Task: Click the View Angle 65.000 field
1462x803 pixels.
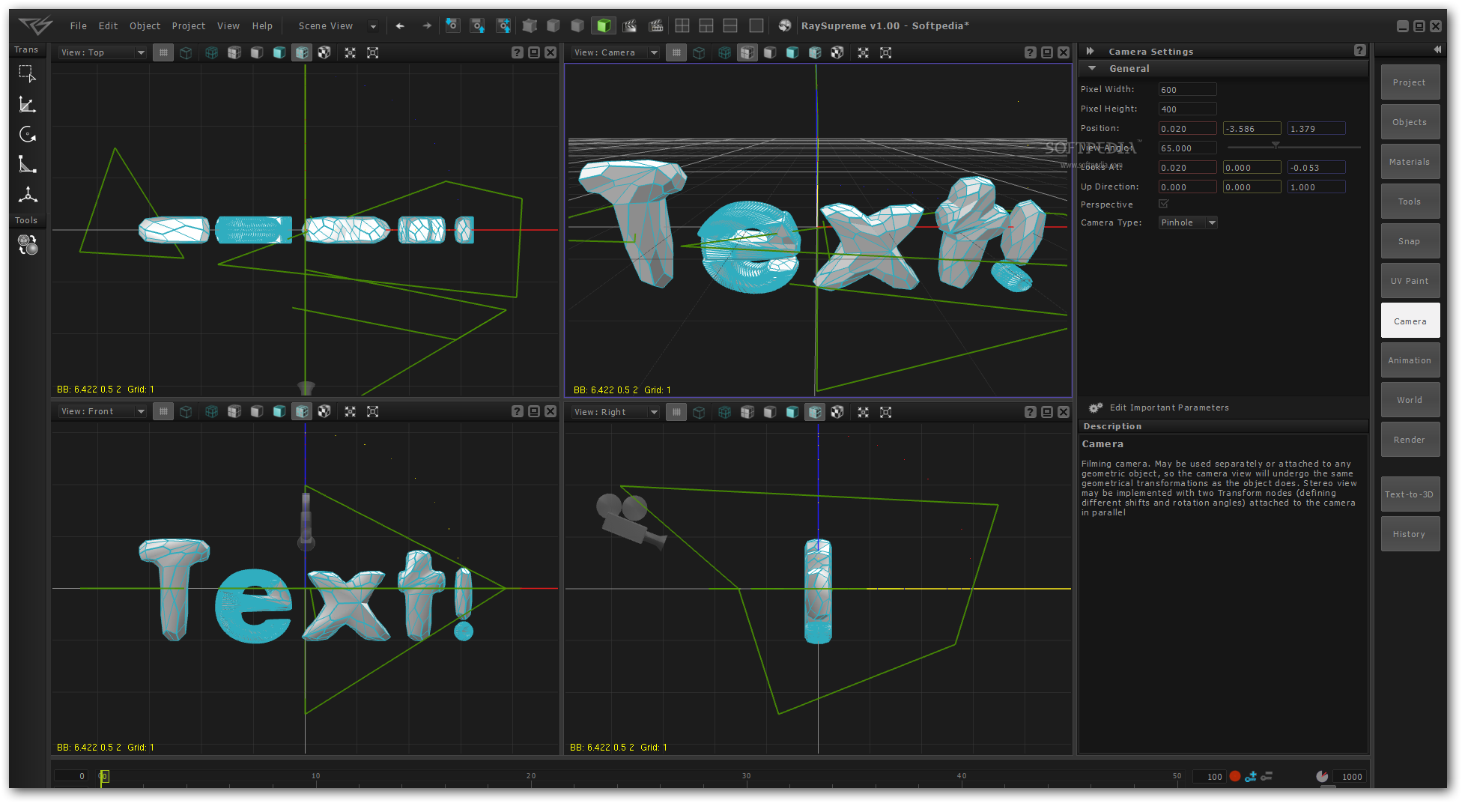Action: 1187,148
